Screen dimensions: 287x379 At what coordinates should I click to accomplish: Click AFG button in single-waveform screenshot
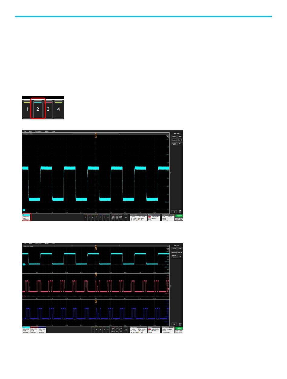pyautogui.click(x=126, y=217)
